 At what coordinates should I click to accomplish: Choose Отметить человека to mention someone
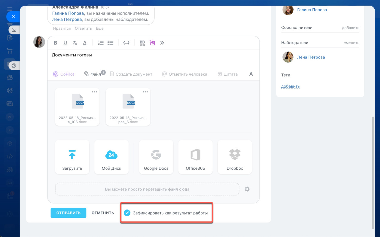click(x=184, y=74)
